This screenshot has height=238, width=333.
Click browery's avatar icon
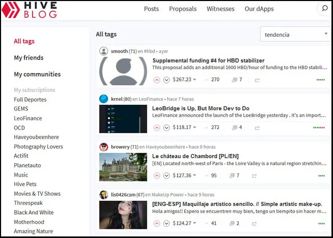pos(104,147)
